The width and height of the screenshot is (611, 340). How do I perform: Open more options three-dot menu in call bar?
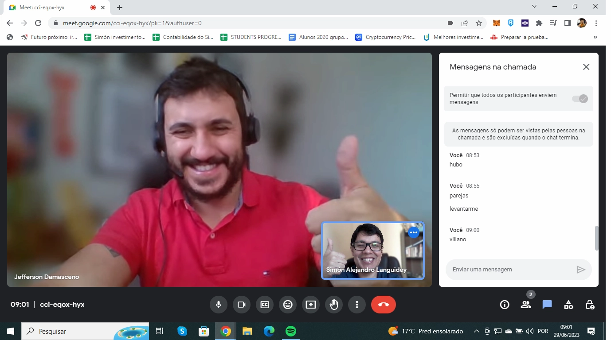click(x=357, y=305)
